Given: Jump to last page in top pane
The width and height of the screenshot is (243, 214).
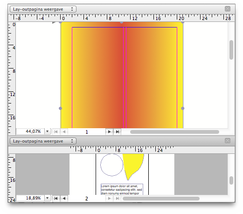Looking at the screenshot, I should pos(118,132).
